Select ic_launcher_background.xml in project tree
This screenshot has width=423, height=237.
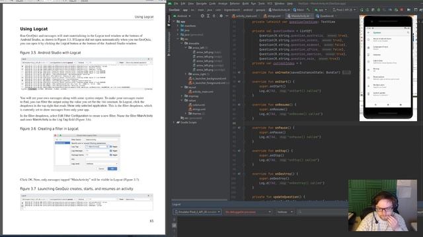207,78
